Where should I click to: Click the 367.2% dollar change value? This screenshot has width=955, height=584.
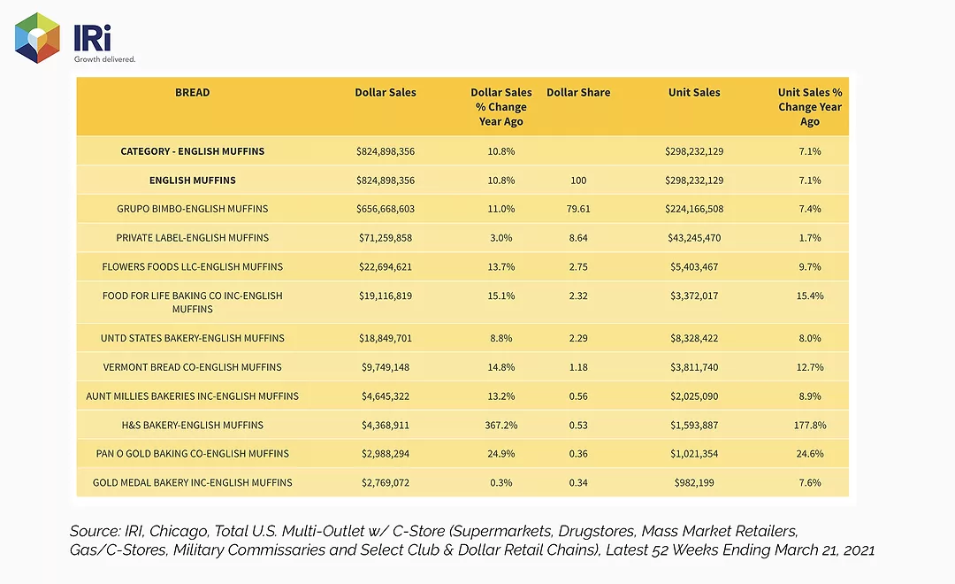pyautogui.click(x=501, y=425)
